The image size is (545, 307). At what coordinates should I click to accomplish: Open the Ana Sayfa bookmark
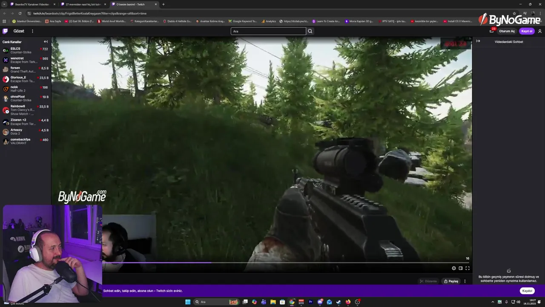53,21
